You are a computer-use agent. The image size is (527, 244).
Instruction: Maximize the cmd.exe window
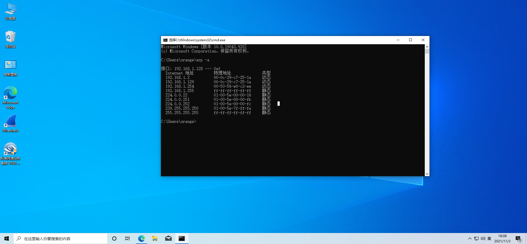[x=410, y=40]
